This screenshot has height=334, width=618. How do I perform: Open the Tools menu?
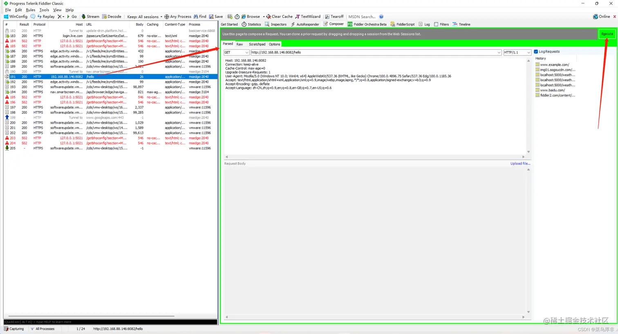click(x=44, y=10)
